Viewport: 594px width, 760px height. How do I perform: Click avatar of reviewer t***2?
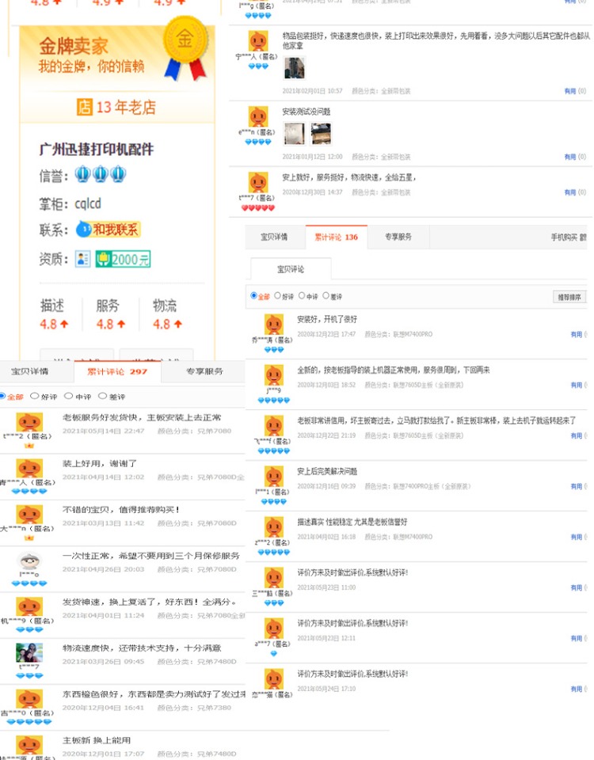[29, 422]
